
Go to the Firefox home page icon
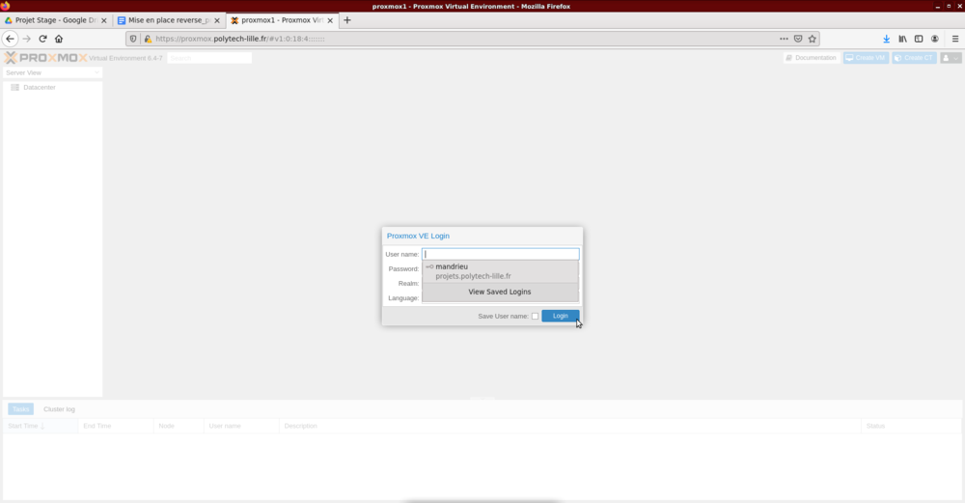click(x=59, y=39)
